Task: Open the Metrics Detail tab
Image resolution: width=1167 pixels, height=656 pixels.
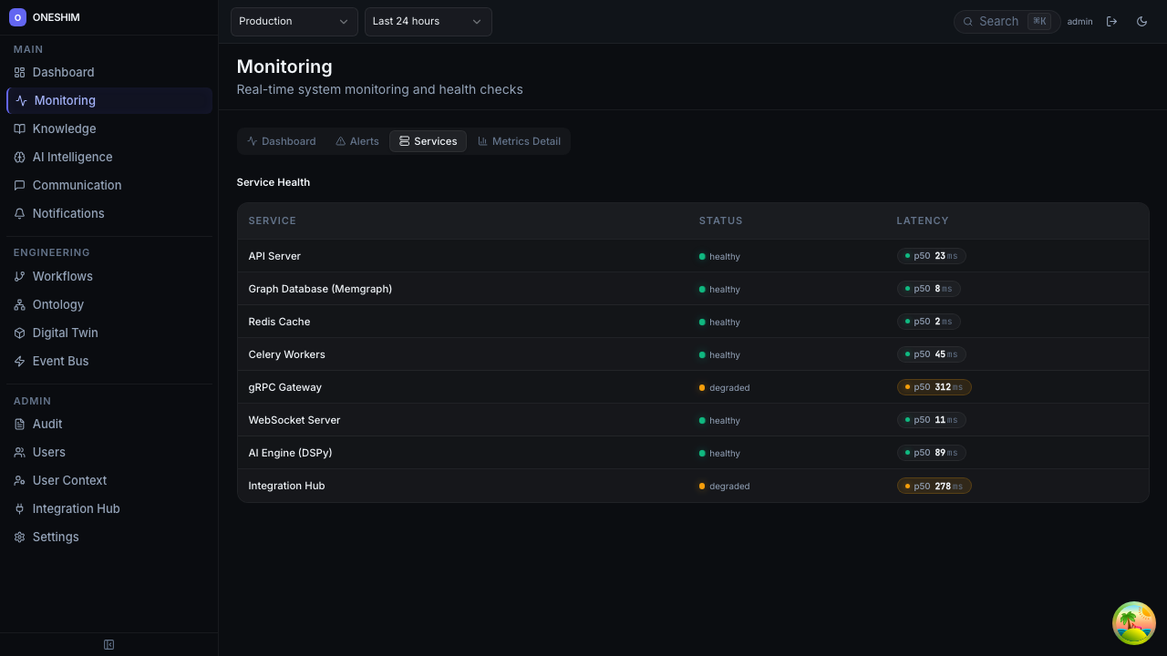Action: pos(519,141)
